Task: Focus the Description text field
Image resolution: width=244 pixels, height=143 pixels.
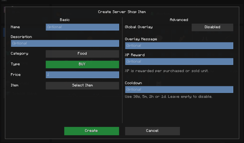Action: pos(65,43)
